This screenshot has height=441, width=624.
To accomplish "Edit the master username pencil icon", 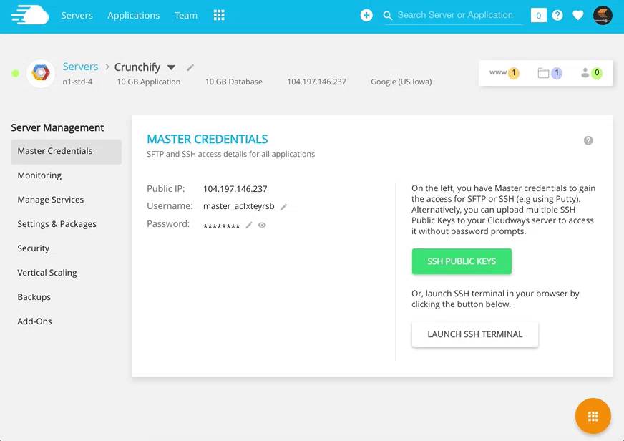I will (283, 207).
